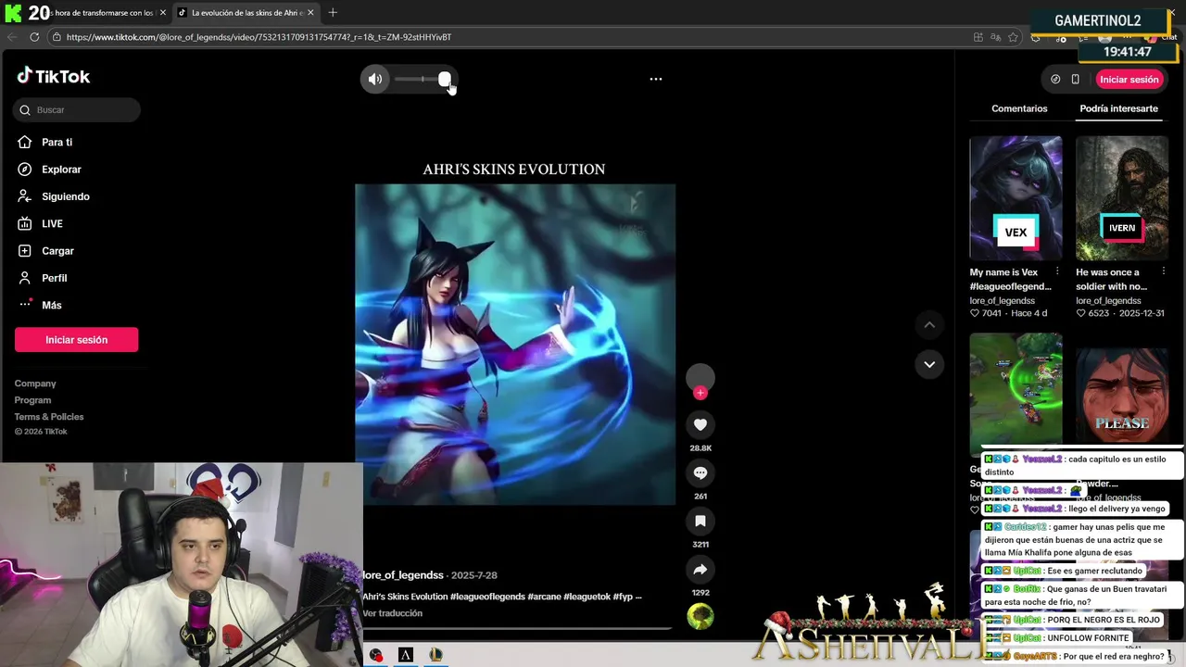Click sidebar Iniciar sesión button
Viewport: 1186px width, 667px height.
[x=77, y=340]
